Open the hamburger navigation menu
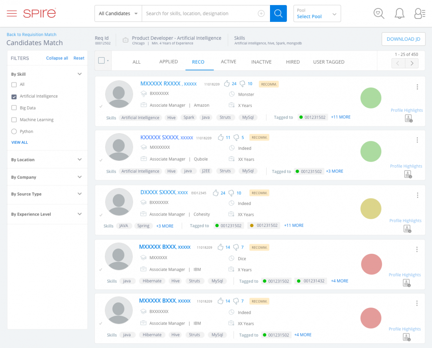Viewport: 432px width, 348px height. click(12, 13)
